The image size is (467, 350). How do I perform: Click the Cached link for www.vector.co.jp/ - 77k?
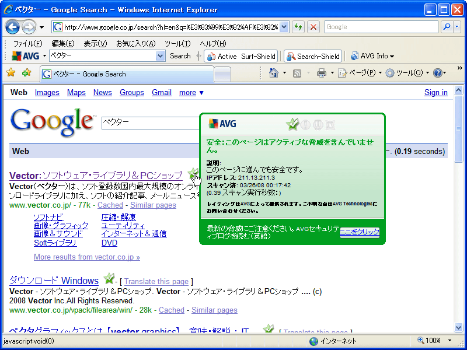tap(110, 205)
